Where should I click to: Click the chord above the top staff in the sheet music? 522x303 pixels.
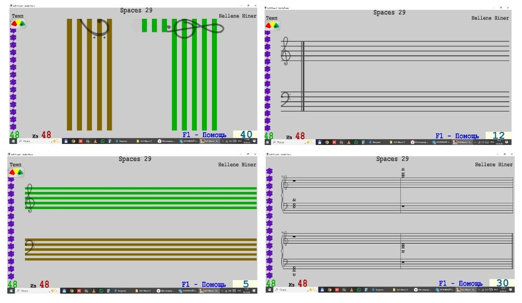pyautogui.click(x=403, y=173)
